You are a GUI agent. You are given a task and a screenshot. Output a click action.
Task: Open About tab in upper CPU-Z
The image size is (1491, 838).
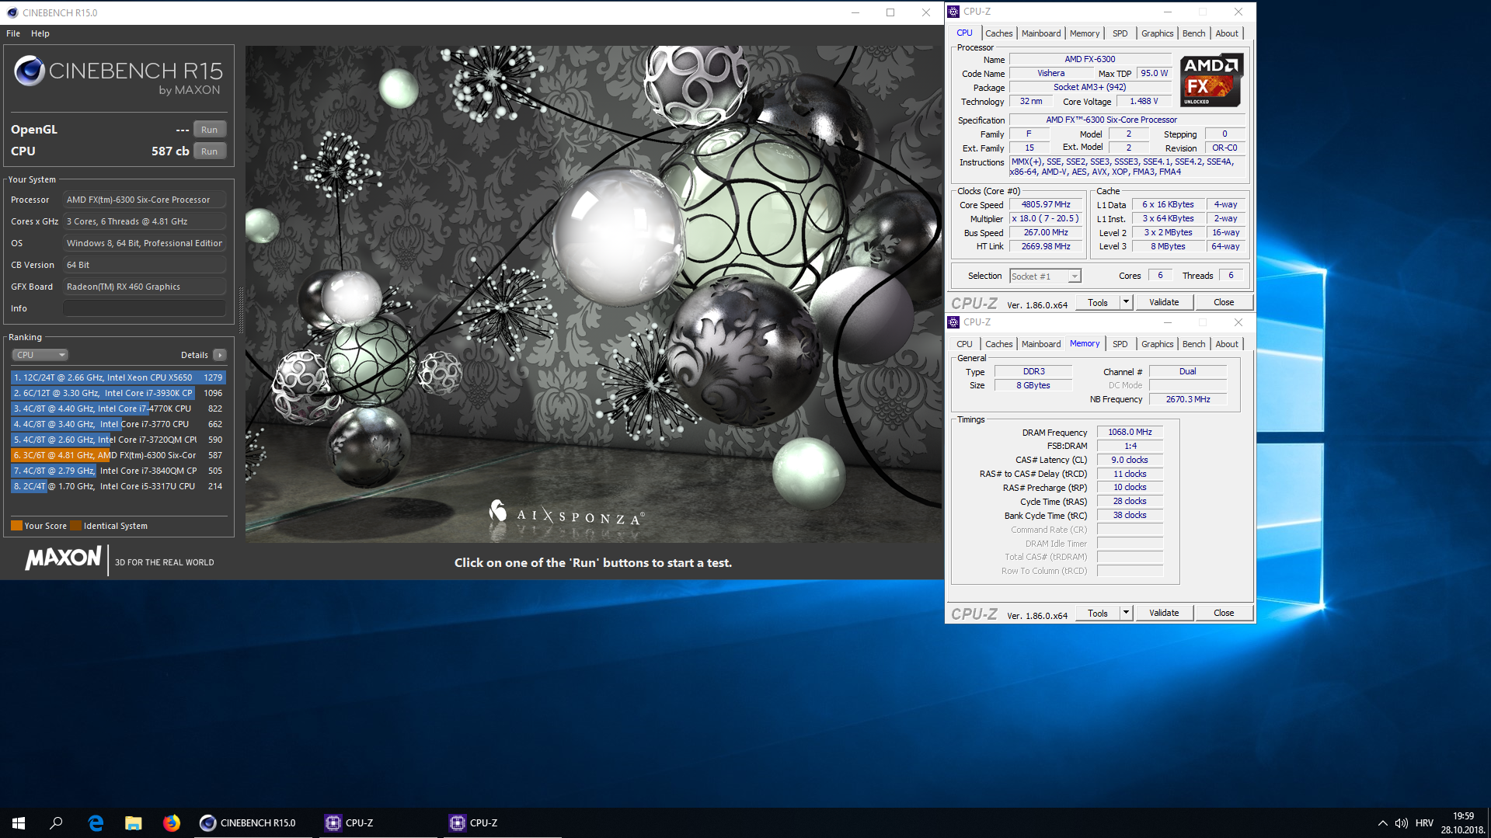(1227, 33)
